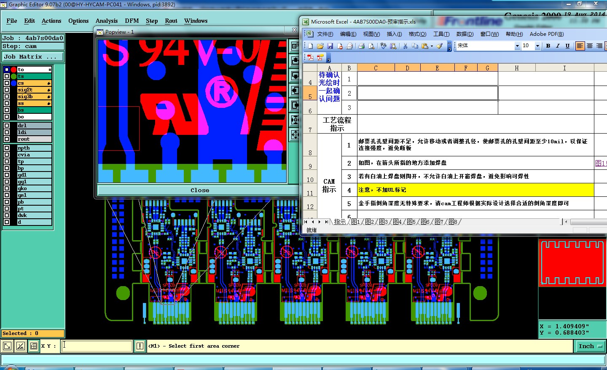This screenshot has width=607, height=370.
Task: Switch to the 图5 sheet tab
Action: [411, 222]
